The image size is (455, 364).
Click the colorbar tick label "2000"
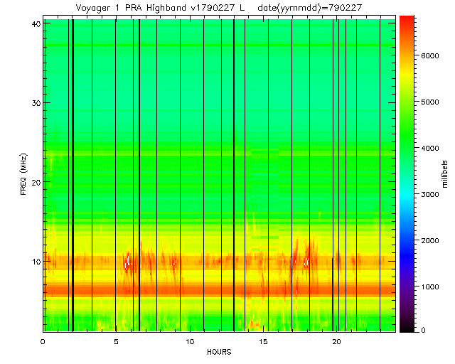point(429,240)
